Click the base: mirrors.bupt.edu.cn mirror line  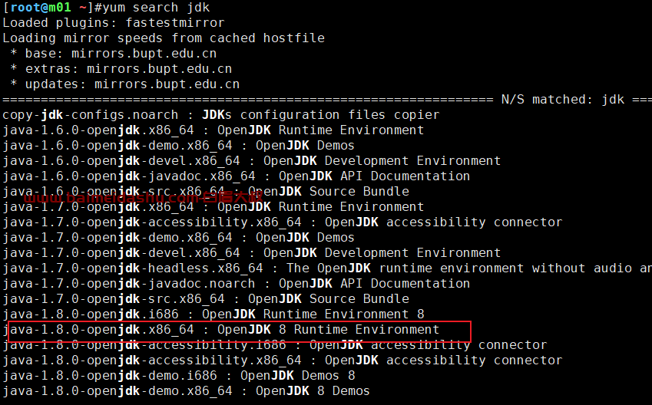pyautogui.click(x=114, y=54)
